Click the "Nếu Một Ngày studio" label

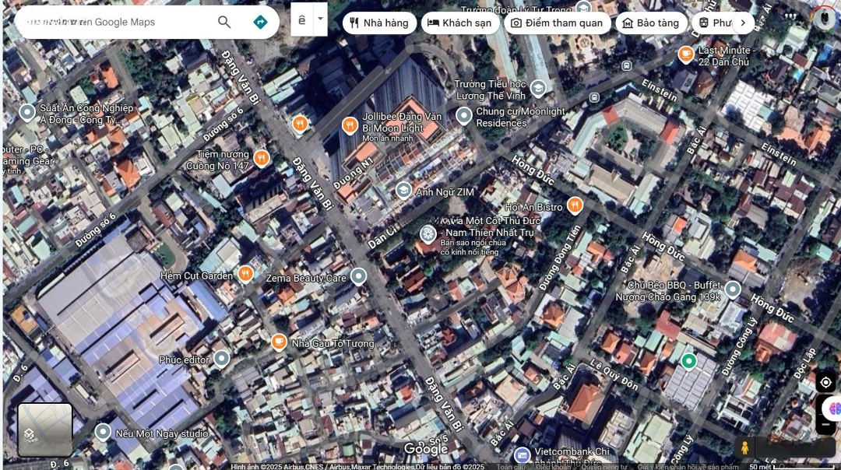coord(162,433)
